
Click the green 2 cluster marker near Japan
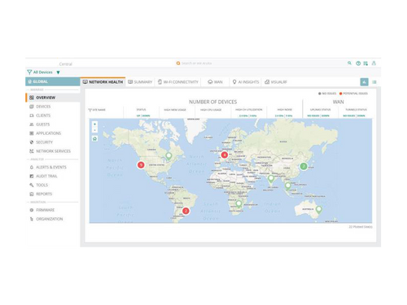(304, 166)
